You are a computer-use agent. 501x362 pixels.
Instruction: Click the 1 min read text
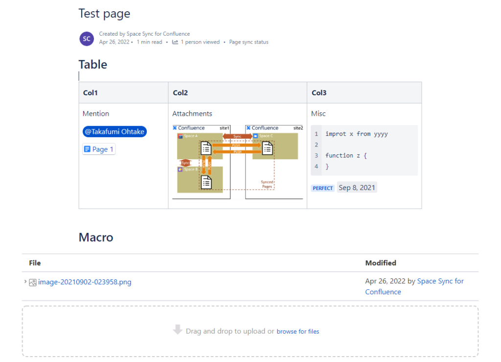tap(149, 42)
